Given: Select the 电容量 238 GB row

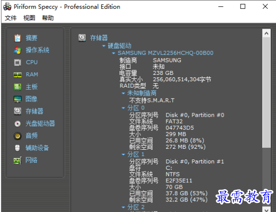Looking at the screenshot, I should pos(146,73).
